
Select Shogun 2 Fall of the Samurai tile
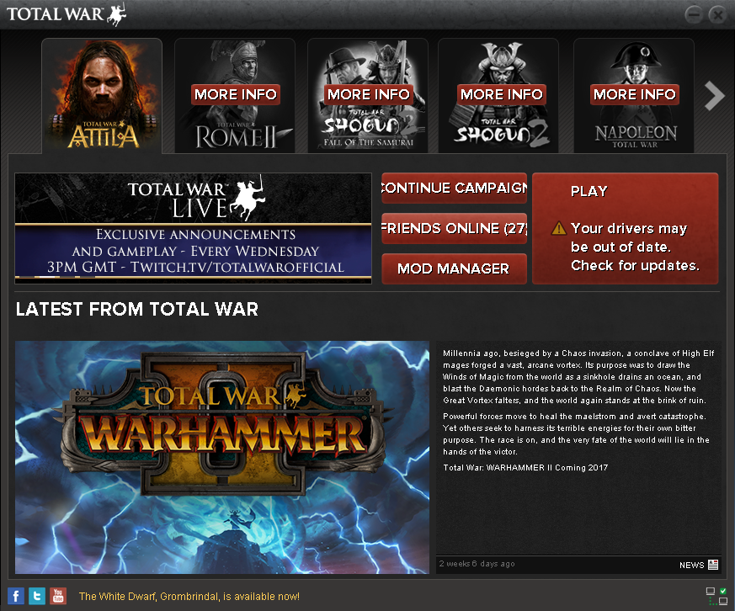tap(368, 96)
